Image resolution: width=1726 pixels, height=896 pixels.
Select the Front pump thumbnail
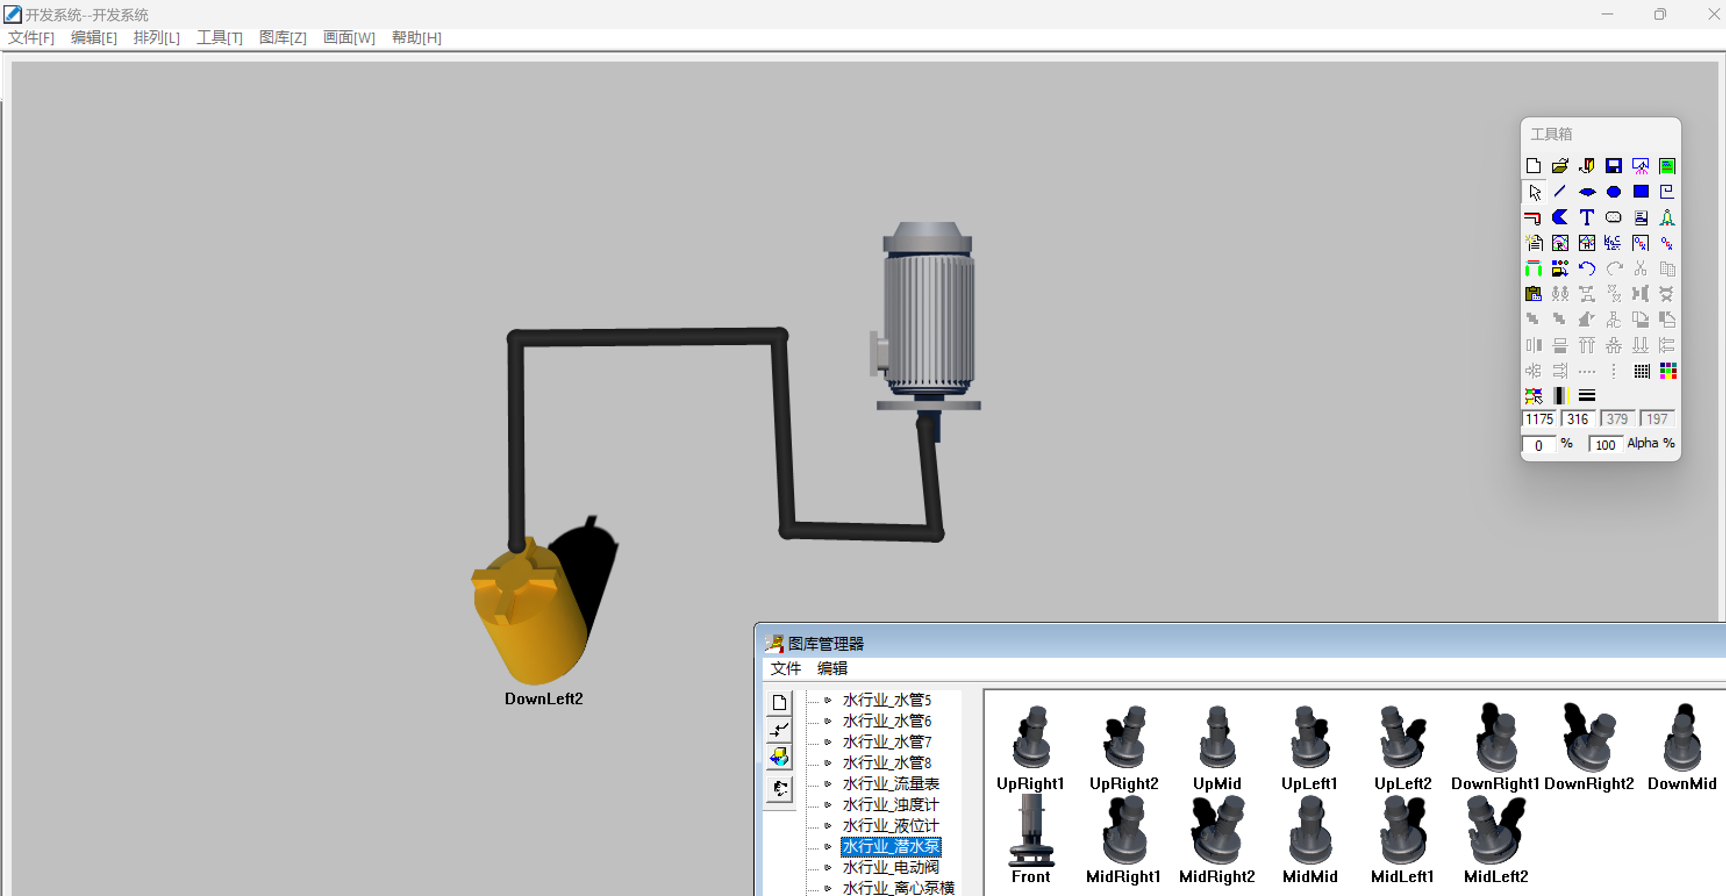[1031, 831]
